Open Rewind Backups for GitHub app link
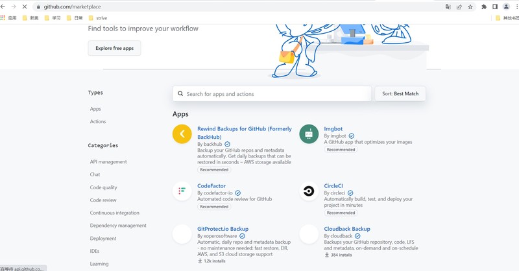This screenshot has width=519, height=271. point(245,133)
